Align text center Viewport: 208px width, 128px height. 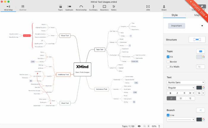[181, 98]
